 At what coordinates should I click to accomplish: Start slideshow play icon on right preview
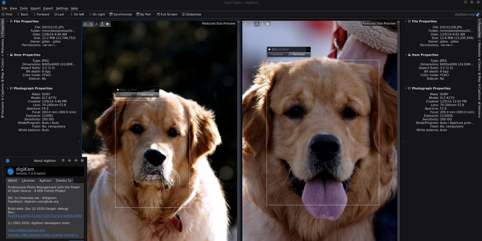[x=268, y=24]
